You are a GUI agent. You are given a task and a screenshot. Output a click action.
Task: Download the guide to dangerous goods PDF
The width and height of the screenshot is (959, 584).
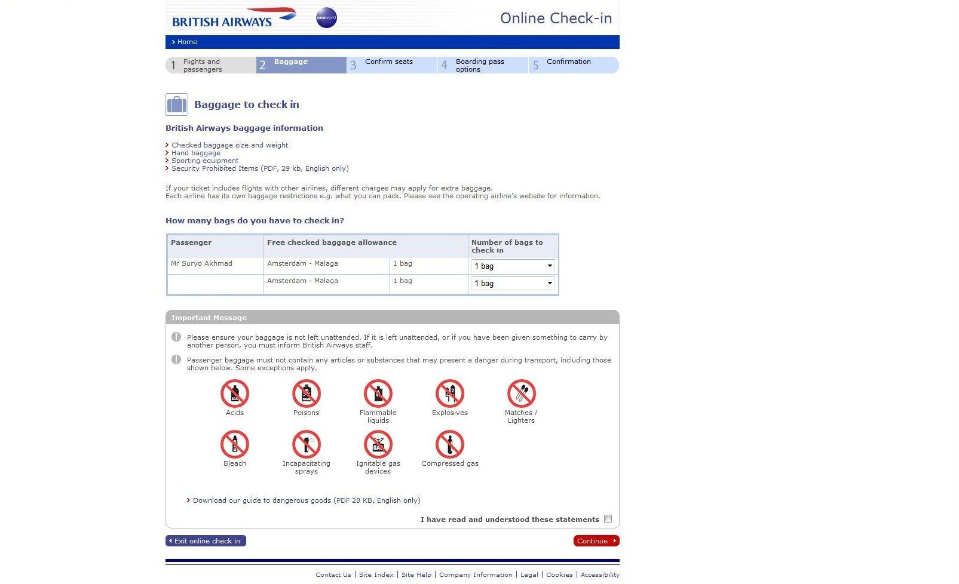coord(306,500)
